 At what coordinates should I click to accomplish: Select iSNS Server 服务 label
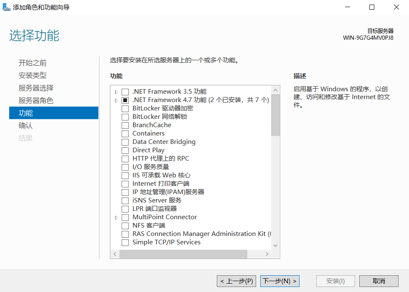click(157, 200)
